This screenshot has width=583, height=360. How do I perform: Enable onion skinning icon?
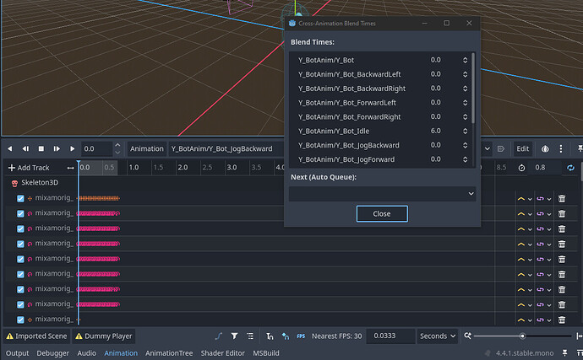pos(545,149)
